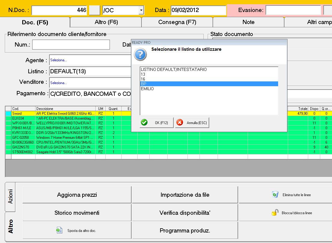Click the Dispo column header
332x243 pixels.
coord(314,109)
